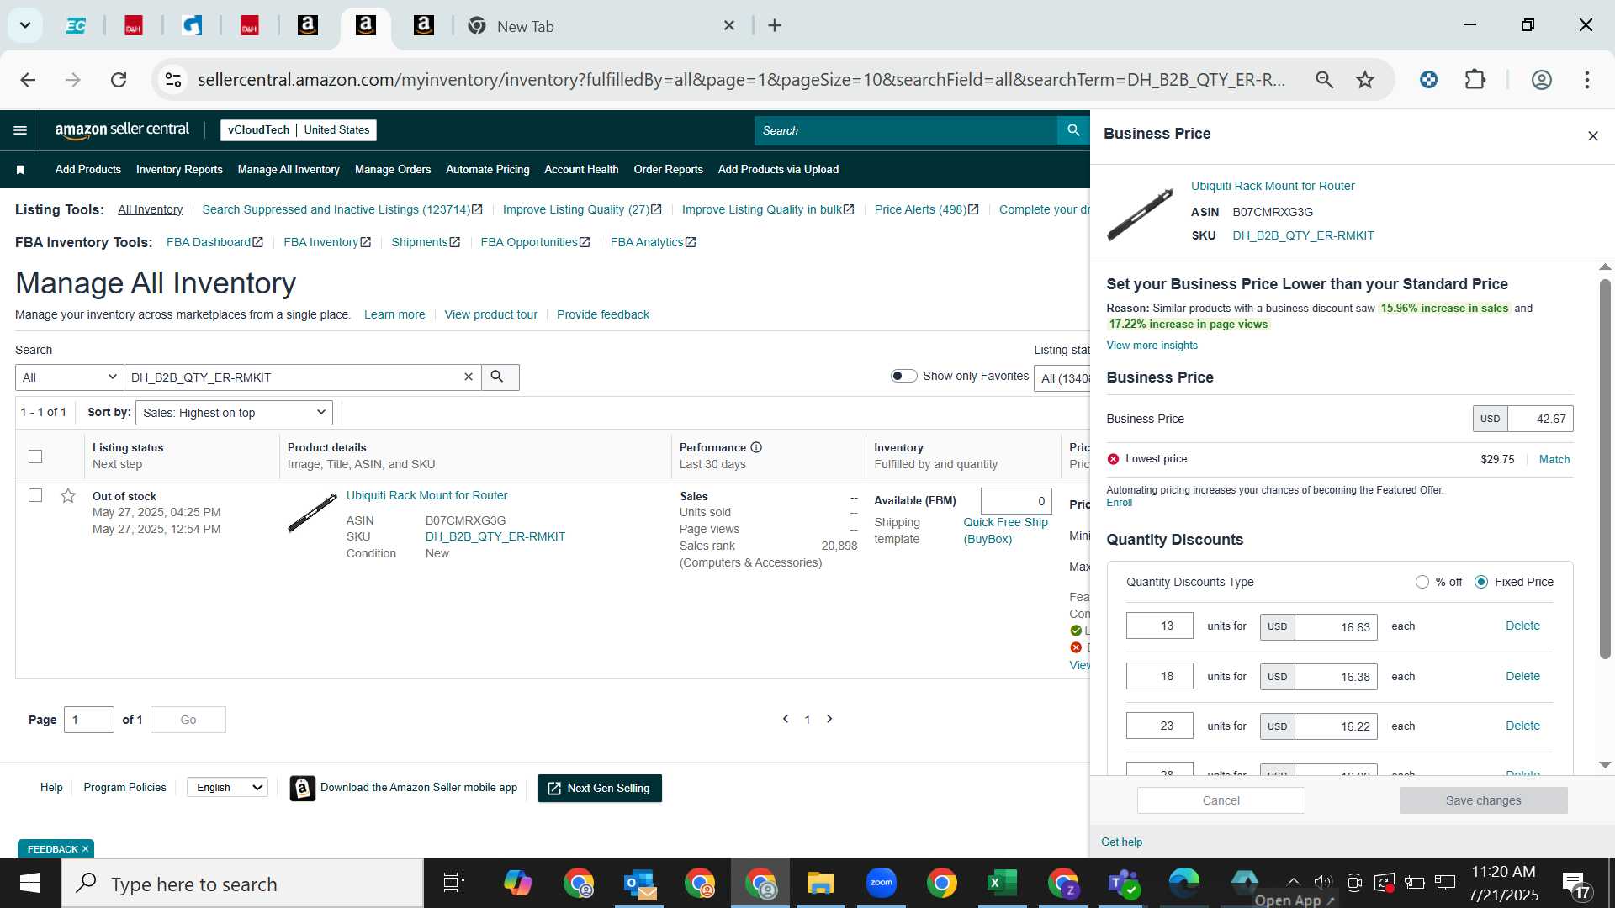This screenshot has height=908, width=1615.
Task: Click scrollbar in Business Price panel
Action: pyautogui.click(x=1605, y=469)
